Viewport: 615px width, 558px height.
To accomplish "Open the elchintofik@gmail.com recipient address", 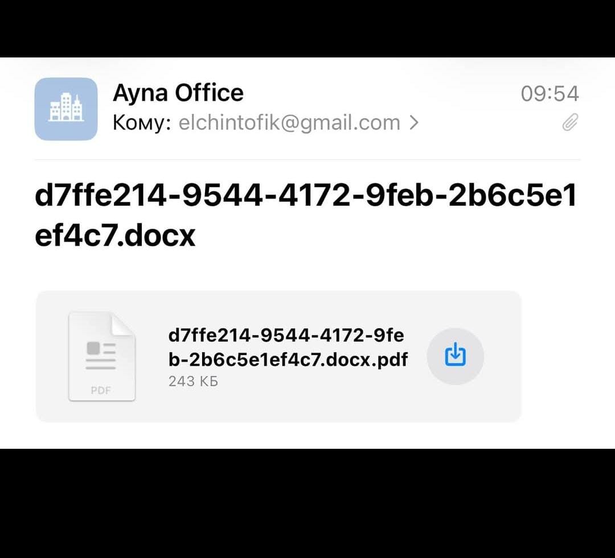I will 289,123.
